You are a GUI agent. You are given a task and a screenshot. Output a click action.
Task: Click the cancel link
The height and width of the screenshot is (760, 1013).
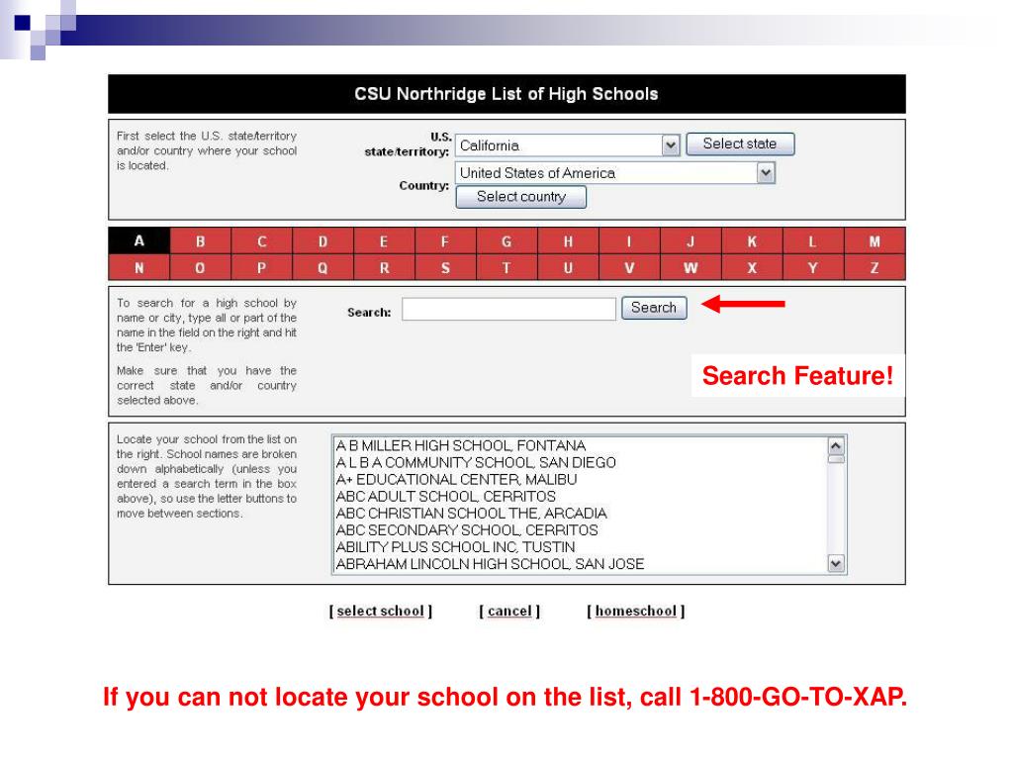tap(509, 611)
